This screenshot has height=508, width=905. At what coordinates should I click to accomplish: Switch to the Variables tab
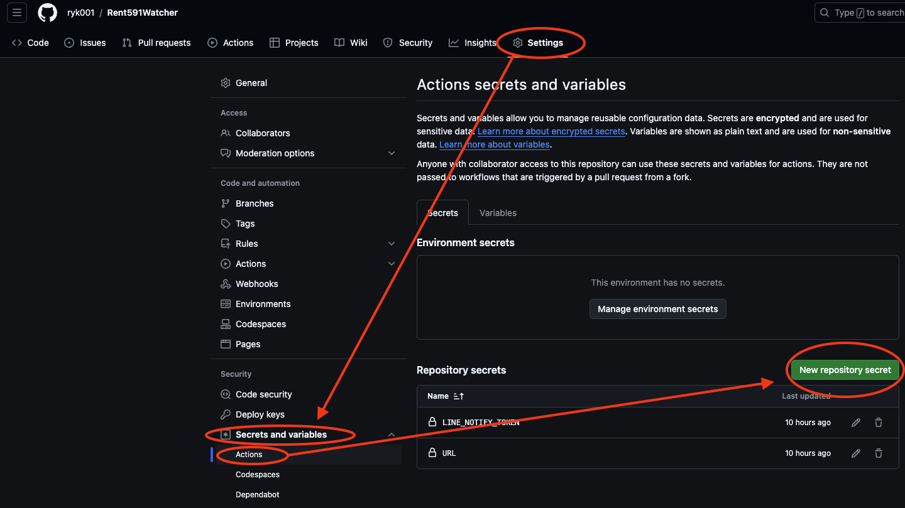coord(498,213)
